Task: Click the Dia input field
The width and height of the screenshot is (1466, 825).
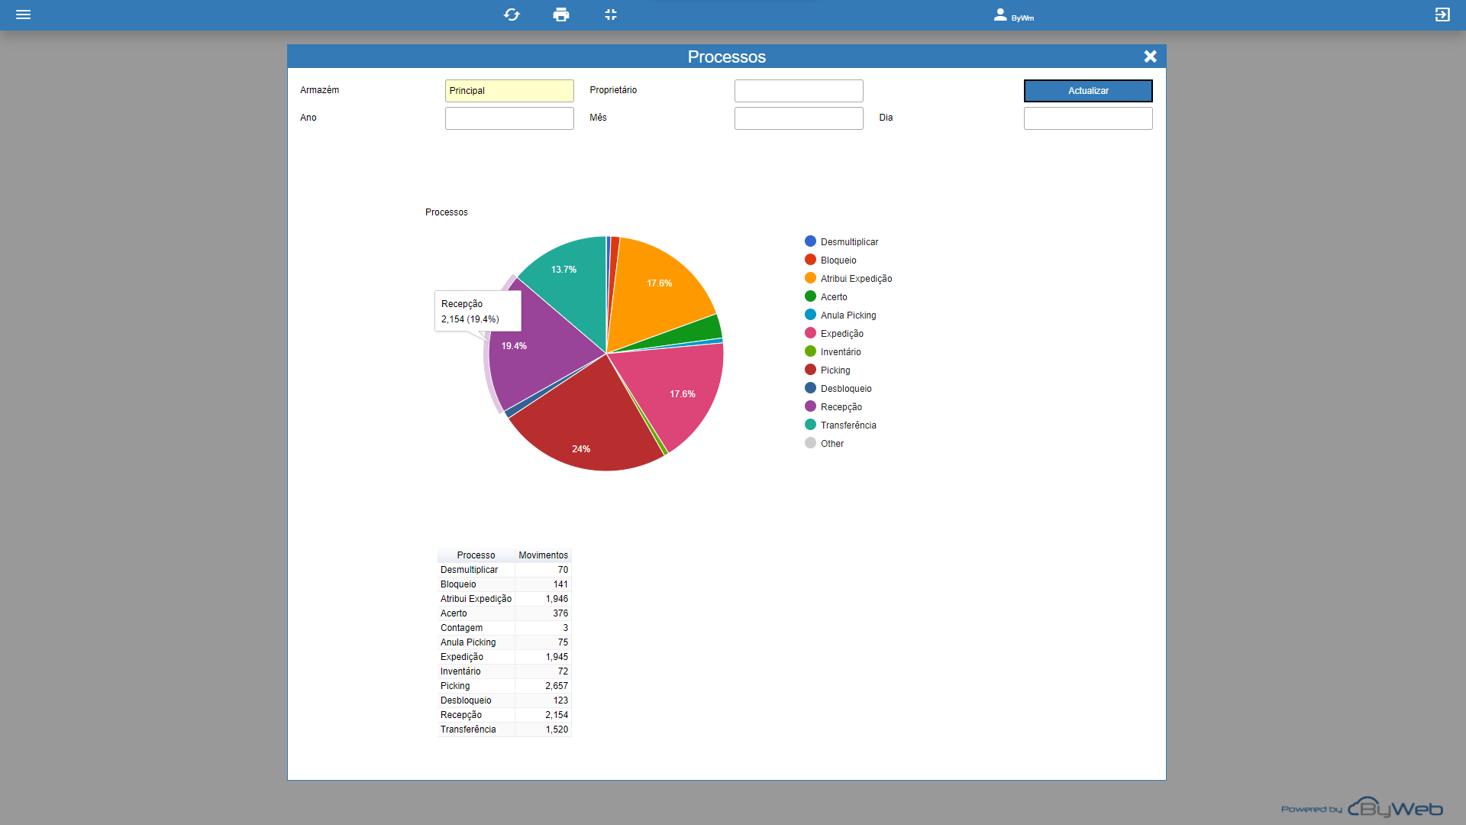Action: [1087, 118]
